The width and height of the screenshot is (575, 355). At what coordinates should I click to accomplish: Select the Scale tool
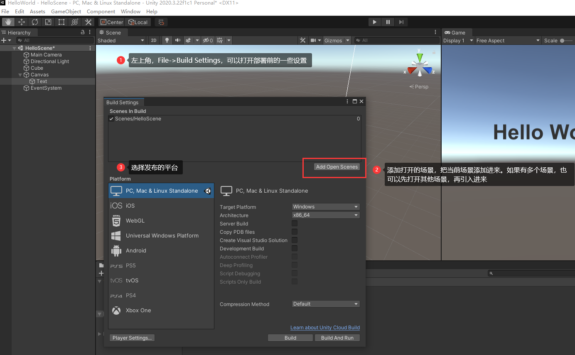click(x=48, y=22)
